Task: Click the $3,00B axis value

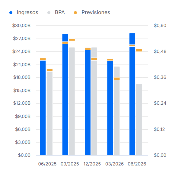Action: pyautogui.click(x=23, y=142)
